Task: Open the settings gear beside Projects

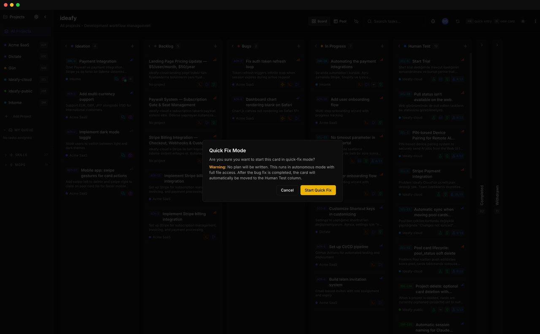Action: 36,17
